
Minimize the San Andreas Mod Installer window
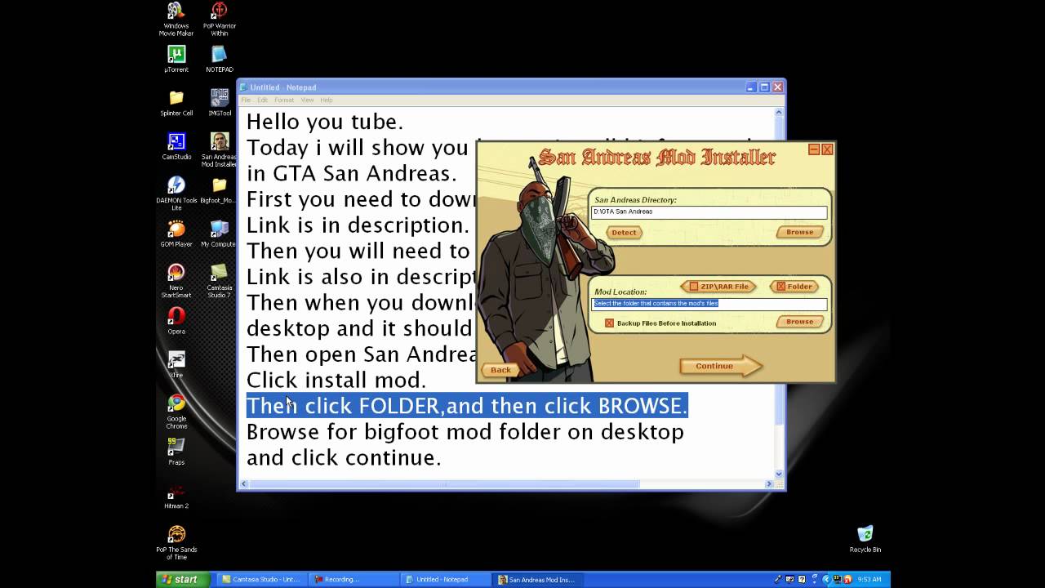tap(814, 149)
